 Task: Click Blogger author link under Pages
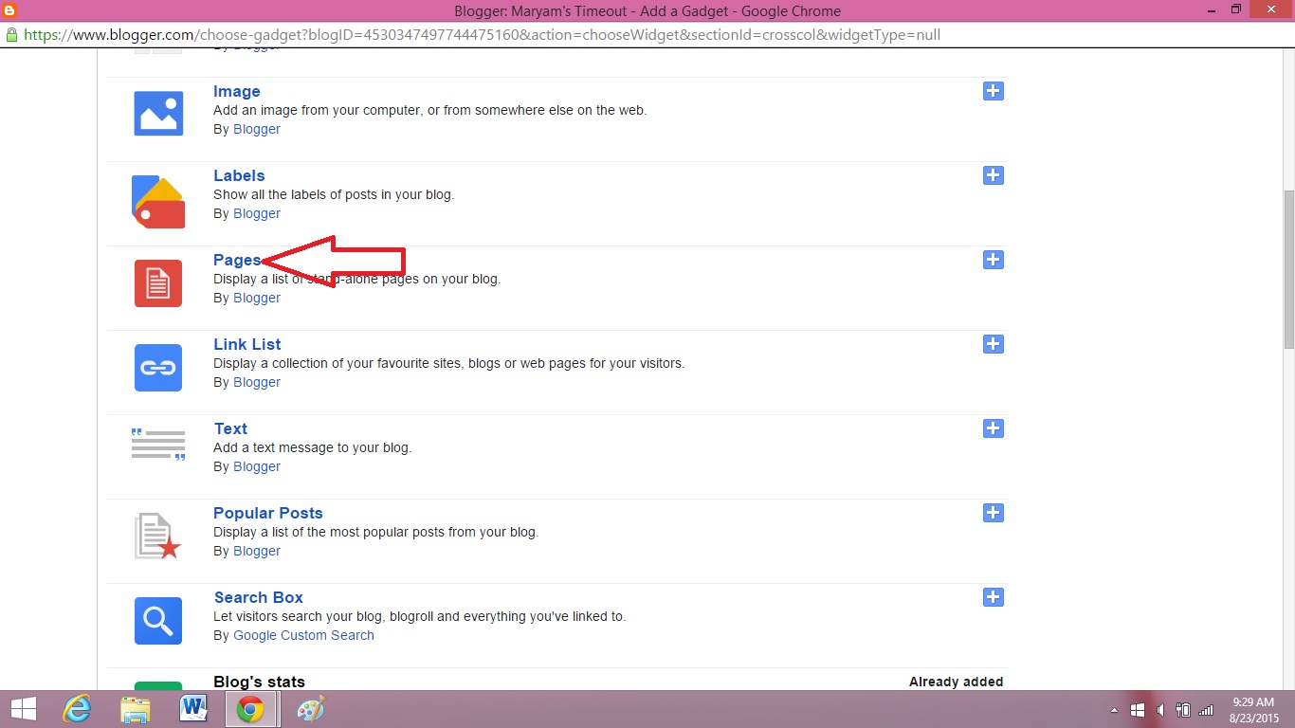[x=257, y=298]
